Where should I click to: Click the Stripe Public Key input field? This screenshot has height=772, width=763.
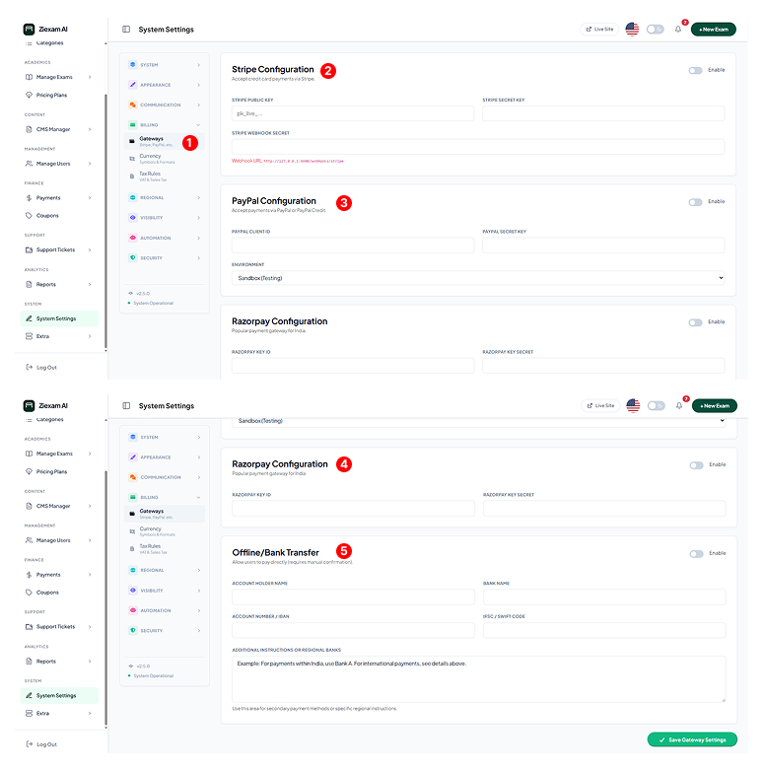coord(353,113)
